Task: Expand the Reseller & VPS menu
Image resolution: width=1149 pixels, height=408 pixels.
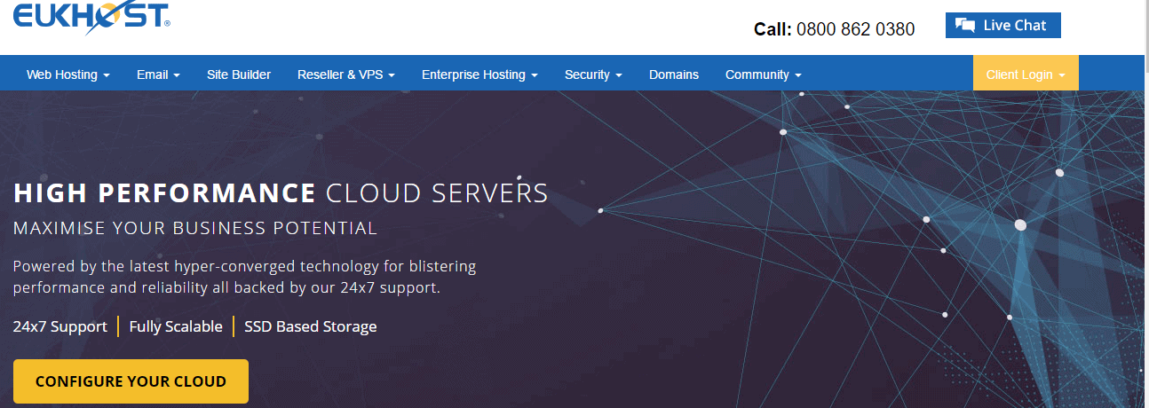Action: click(346, 75)
